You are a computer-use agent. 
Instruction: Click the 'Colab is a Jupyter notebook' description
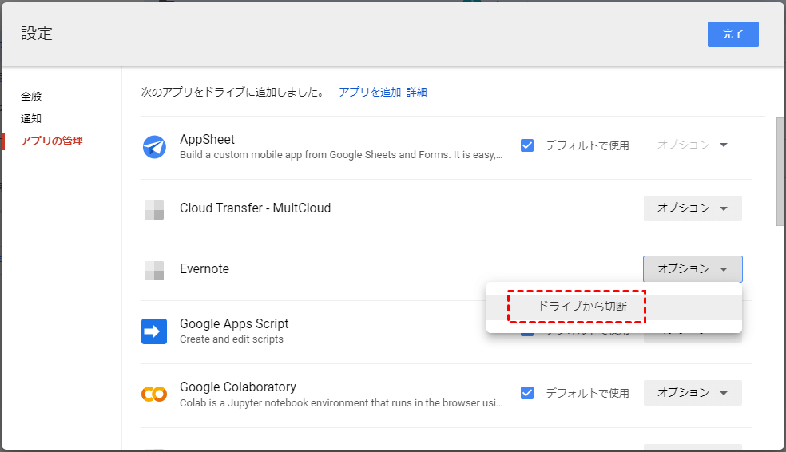click(x=341, y=403)
